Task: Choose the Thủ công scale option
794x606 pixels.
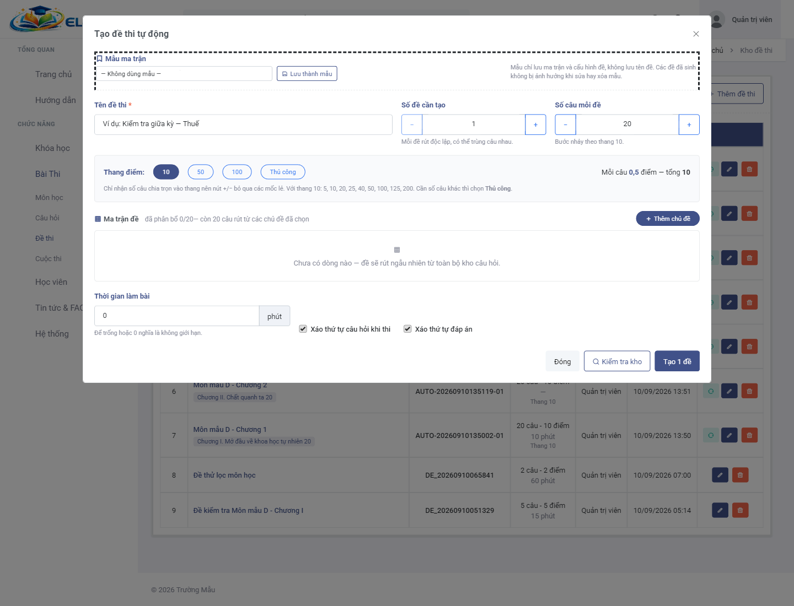Action: tap(283, 172)
